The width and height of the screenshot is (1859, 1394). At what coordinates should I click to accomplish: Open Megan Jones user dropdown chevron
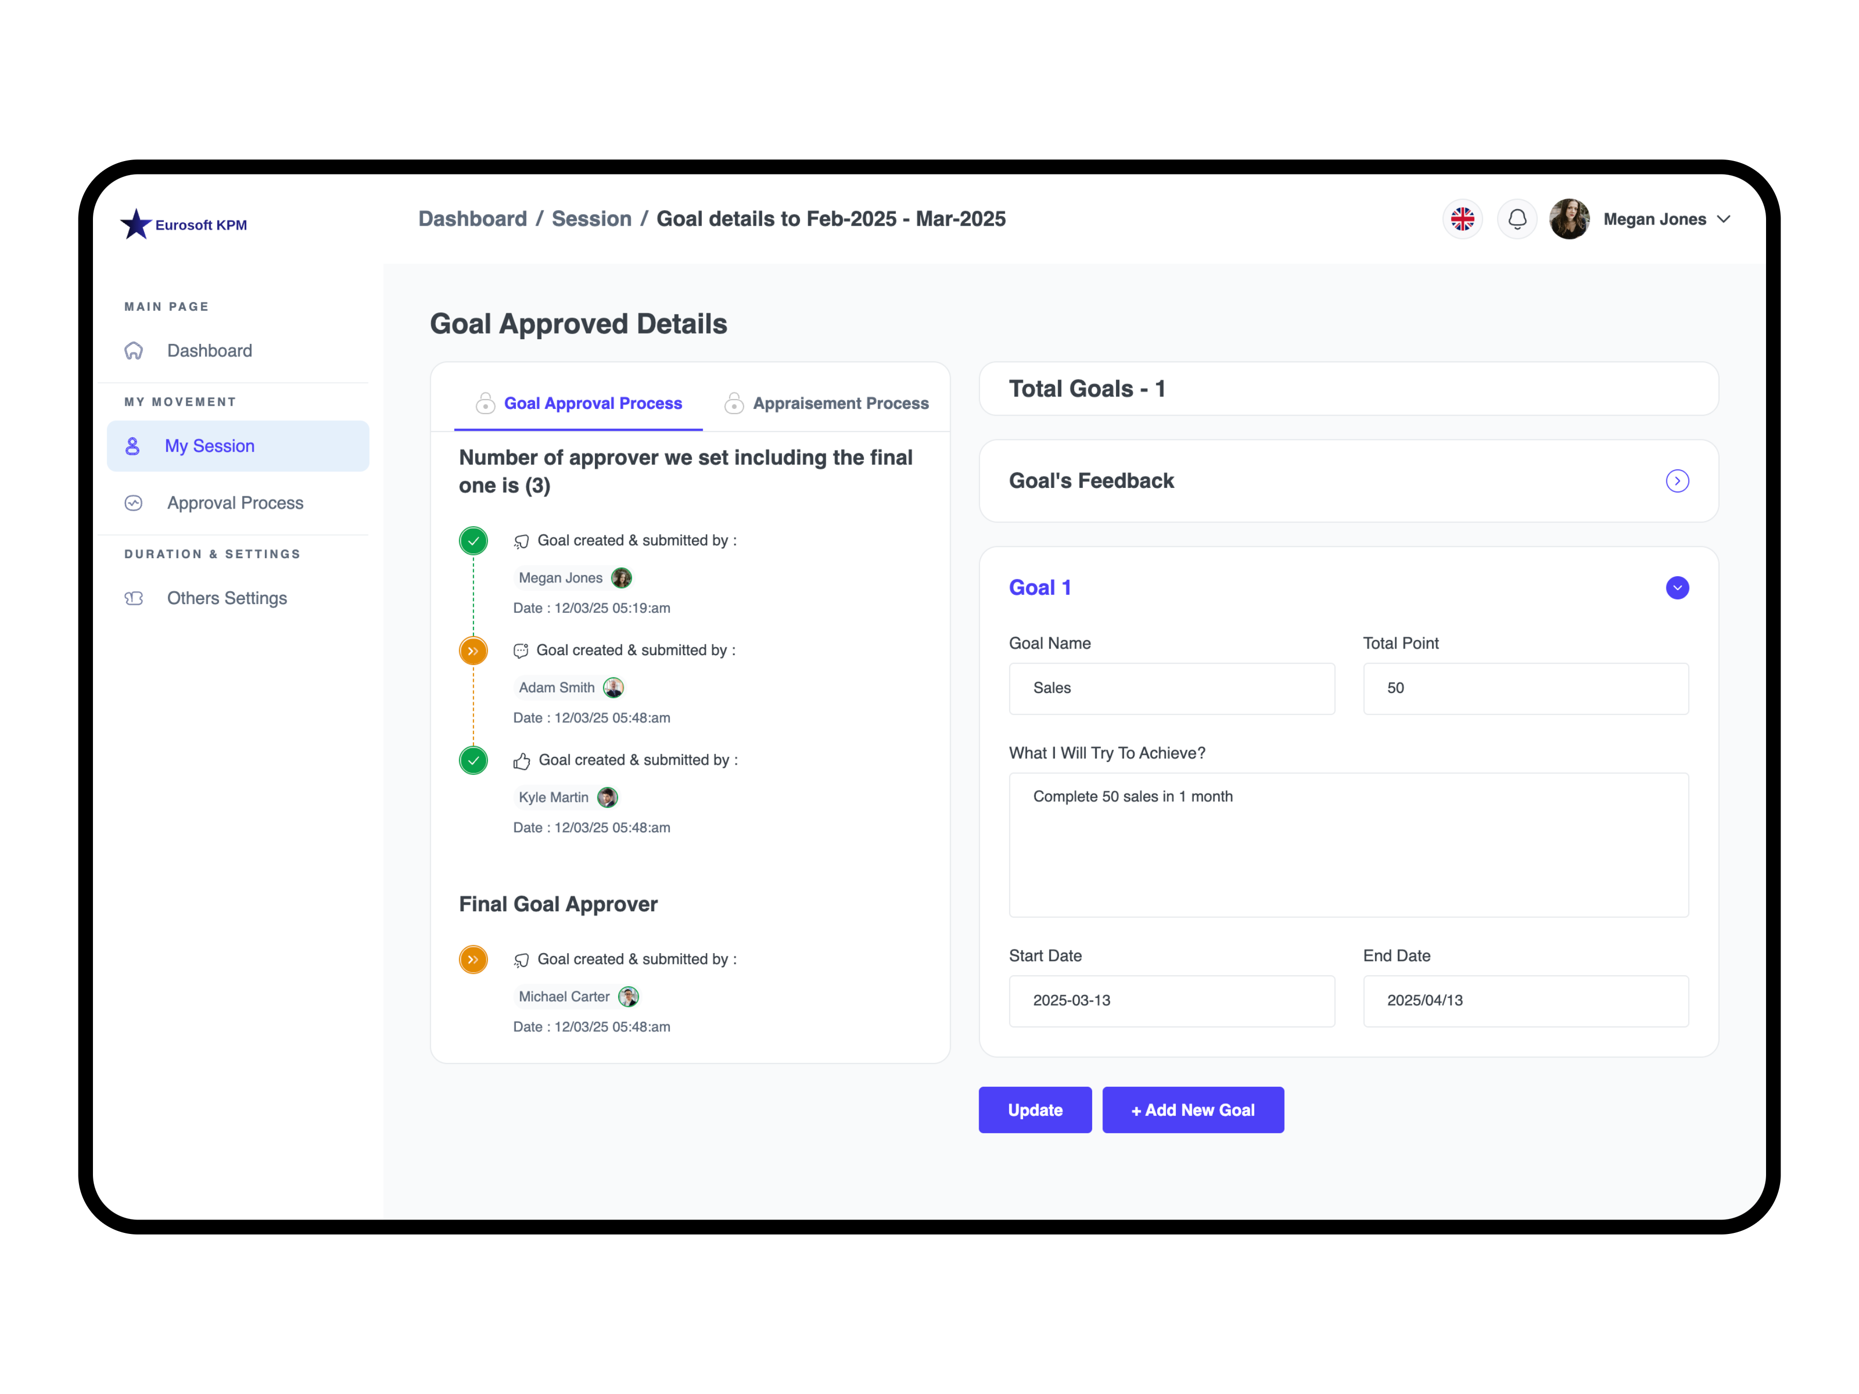tap(1724, 219)
